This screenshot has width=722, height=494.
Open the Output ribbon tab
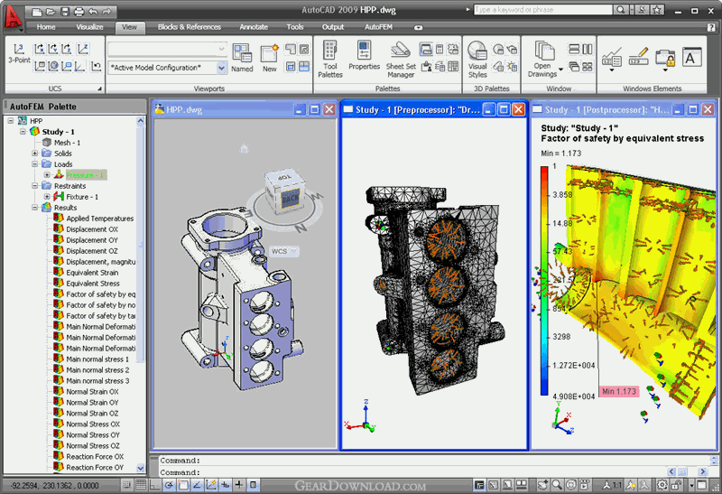333,27
